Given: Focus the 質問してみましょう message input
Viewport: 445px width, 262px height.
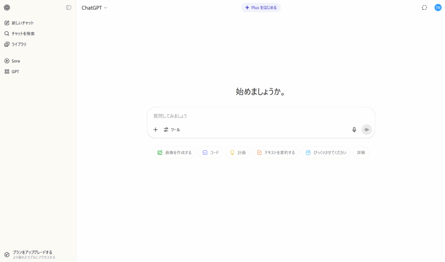Looking at the screenshot, I should [261, 116].
